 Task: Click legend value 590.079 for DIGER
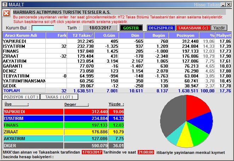[x=99, y=145]
